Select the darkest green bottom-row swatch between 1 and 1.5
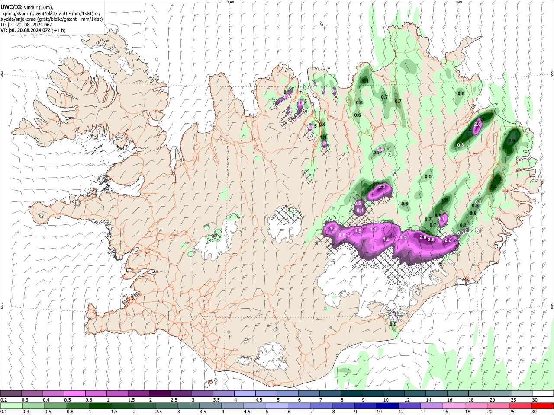 click(100, 405)
